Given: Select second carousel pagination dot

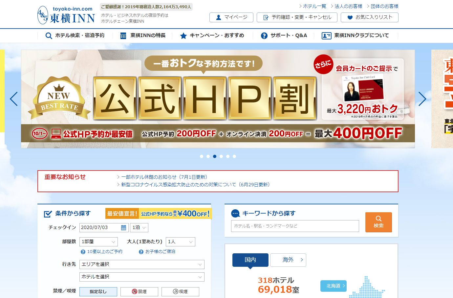Looking at the screenshot, I should pos(208,156).
